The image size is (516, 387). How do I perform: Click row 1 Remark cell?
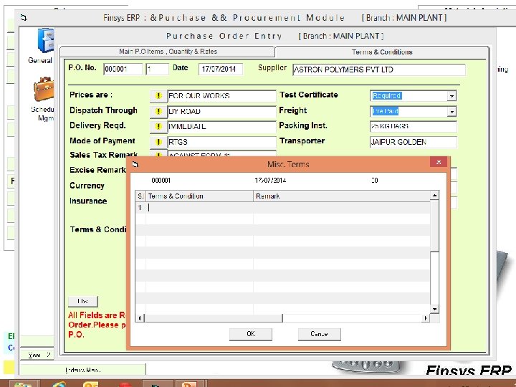(342, 208)
